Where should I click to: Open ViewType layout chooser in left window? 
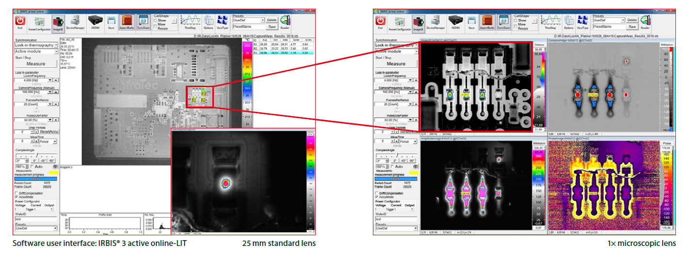click(223, 22)
